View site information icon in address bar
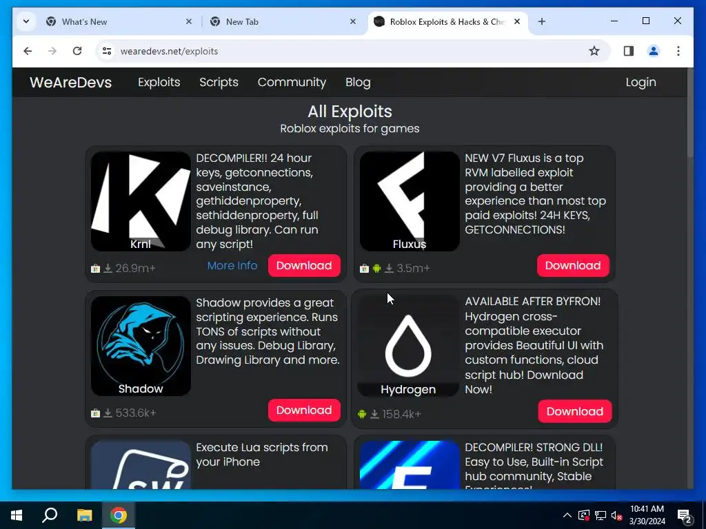706x529 pixels. click(107, 51)
